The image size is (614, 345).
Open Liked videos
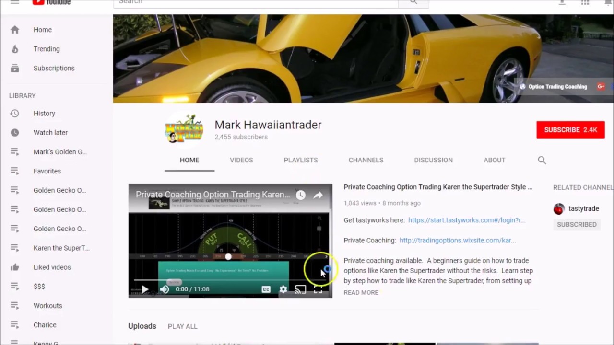[52, 267]
